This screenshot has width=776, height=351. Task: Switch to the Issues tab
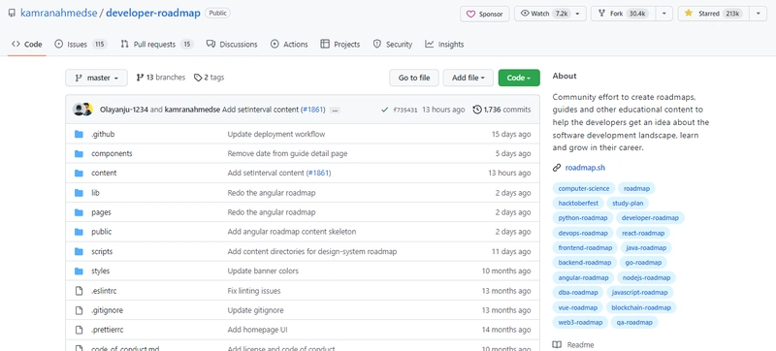(81, 44)
